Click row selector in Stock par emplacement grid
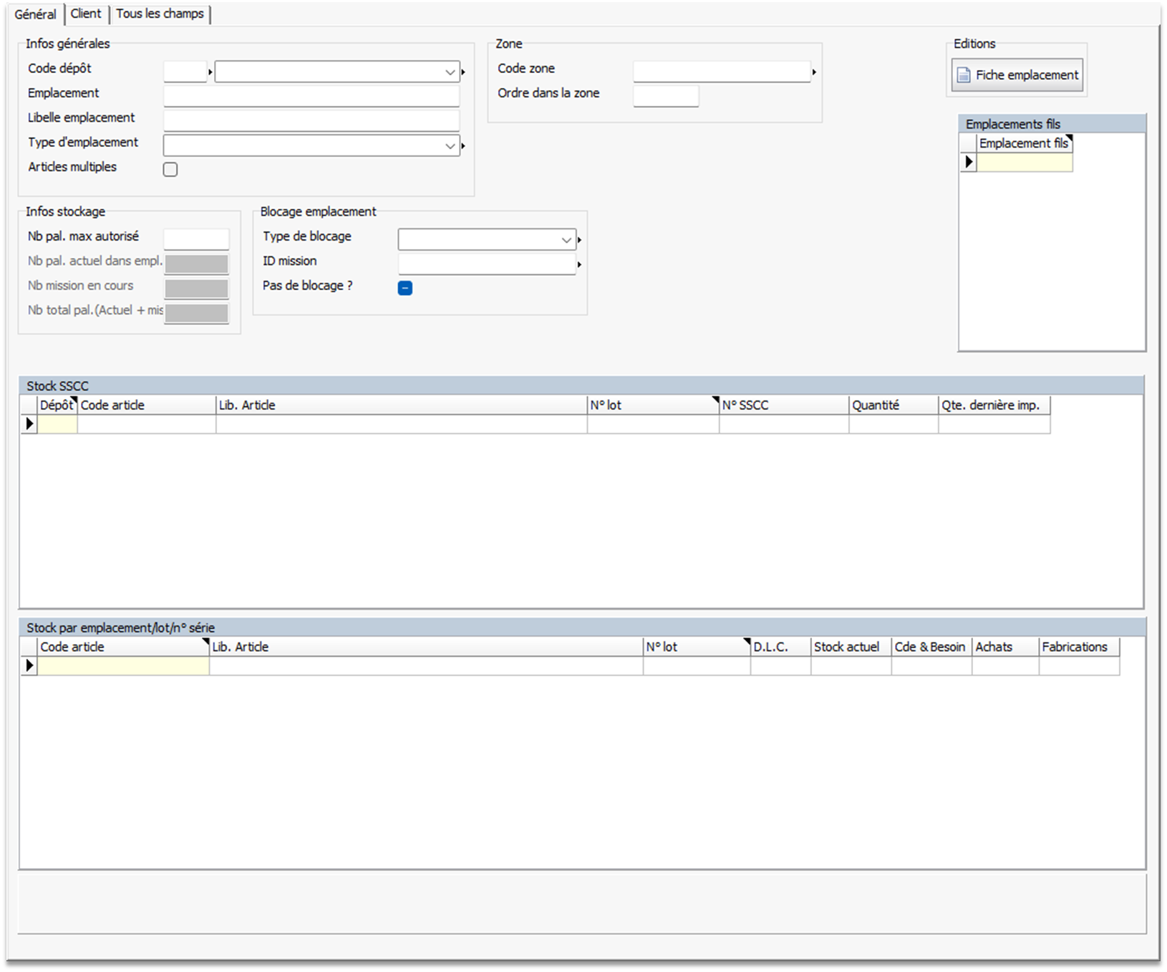 29,665
